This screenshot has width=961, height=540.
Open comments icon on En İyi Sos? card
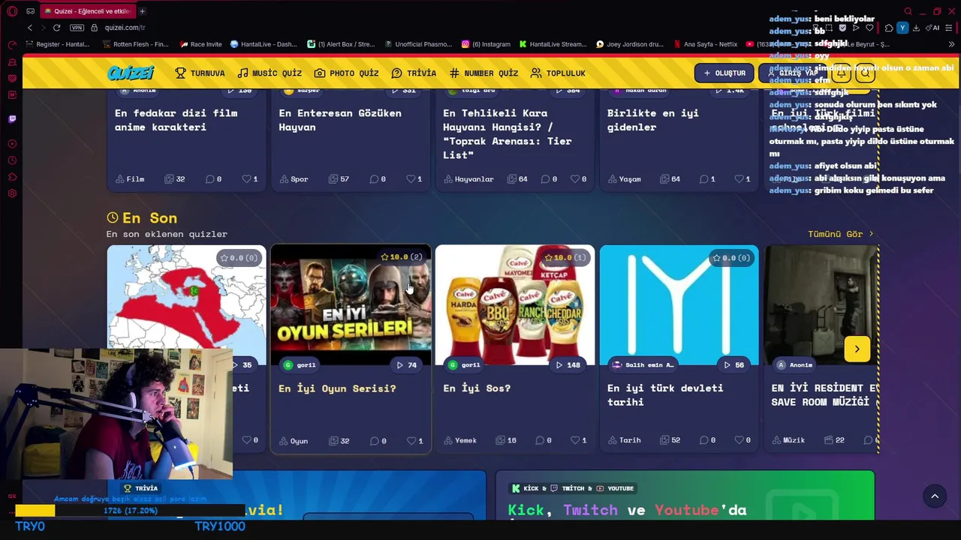point(539,440)
